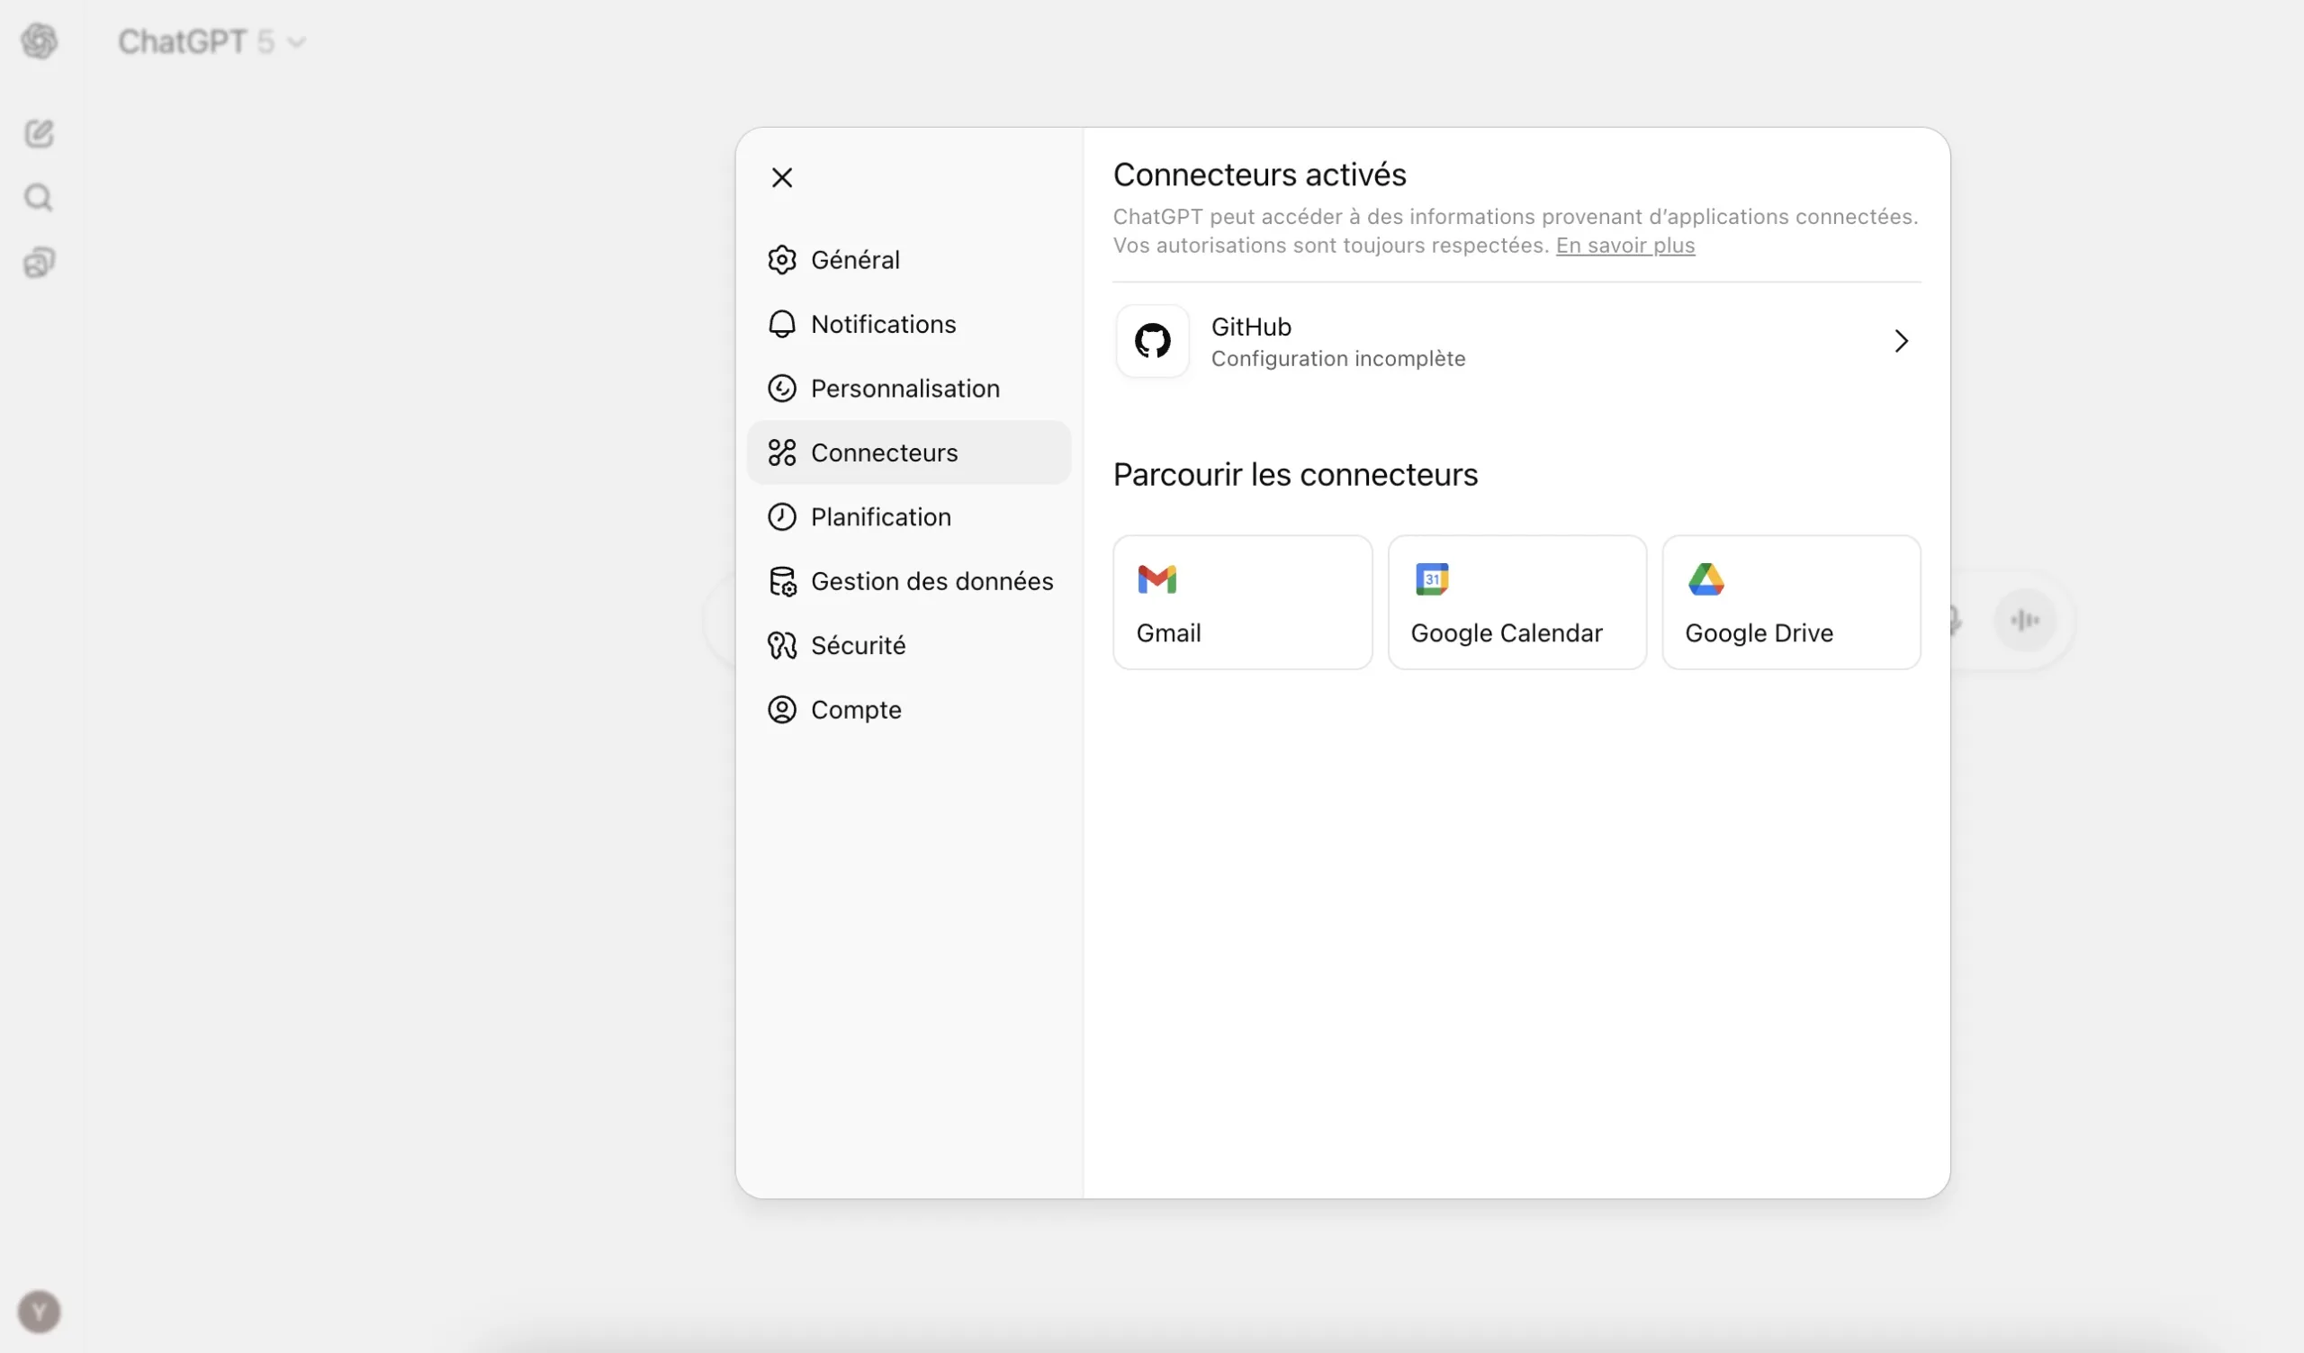Click the gear icon next to Général
Screen dimensions: 2304x1353
coord(783,260)
